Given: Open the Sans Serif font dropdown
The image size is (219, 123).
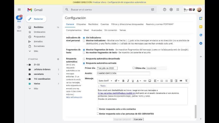Looking at the screenshot, I should [x=105, y=81].
